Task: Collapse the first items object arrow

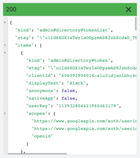Action: click(5, 53)
